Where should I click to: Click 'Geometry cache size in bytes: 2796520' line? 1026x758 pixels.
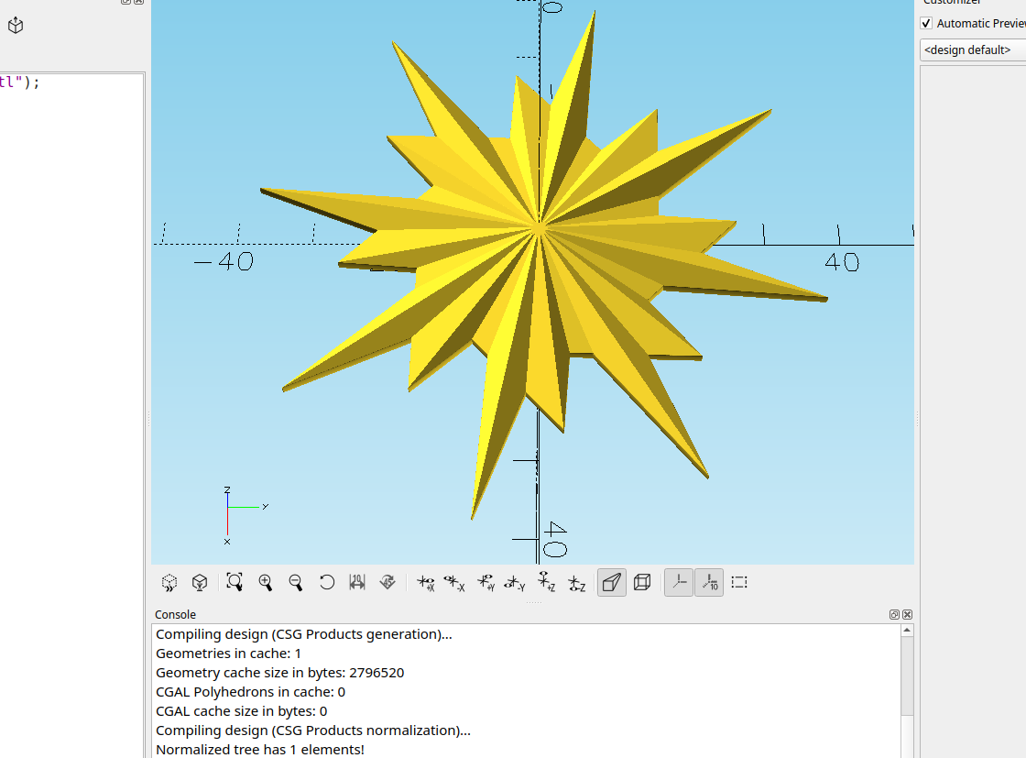click(280, 672)
